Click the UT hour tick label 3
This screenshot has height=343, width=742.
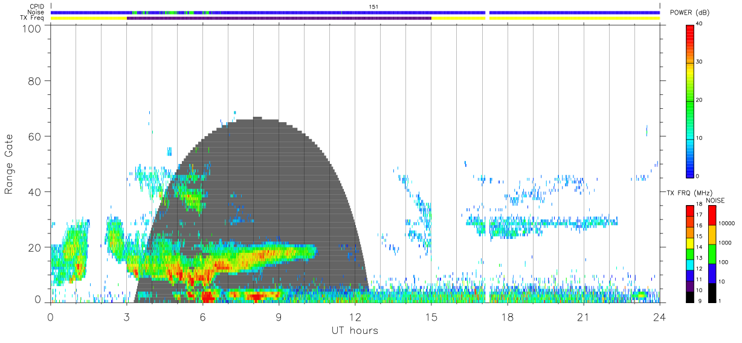[126, 316]
